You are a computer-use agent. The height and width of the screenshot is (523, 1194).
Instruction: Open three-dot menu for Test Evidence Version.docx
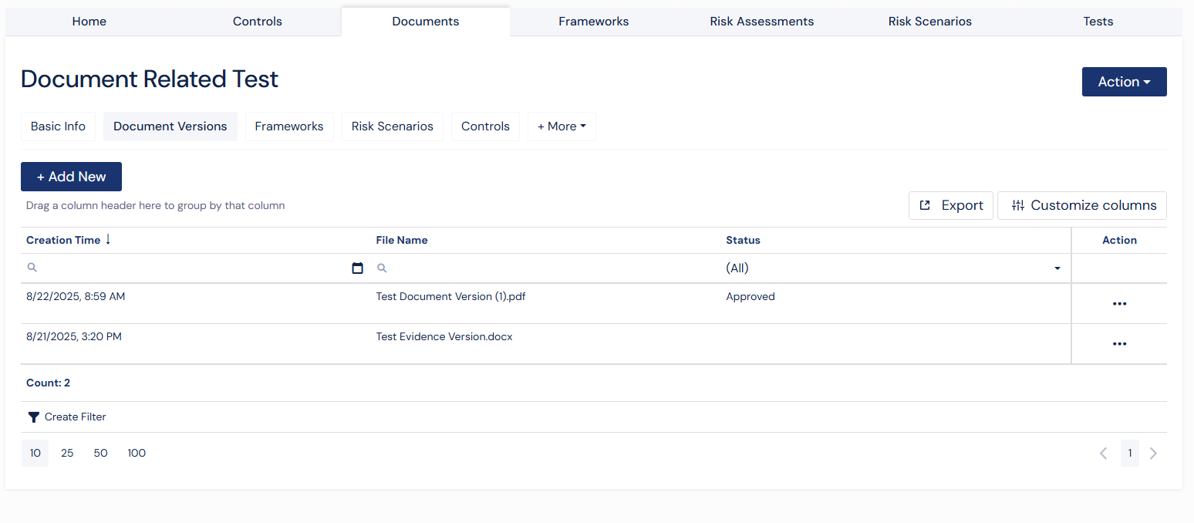tap(1119, 344)
